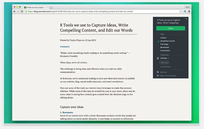This screenshot has height=129, width=204.
Task: Select the Simplified article clip type
Action: point(167,41)
